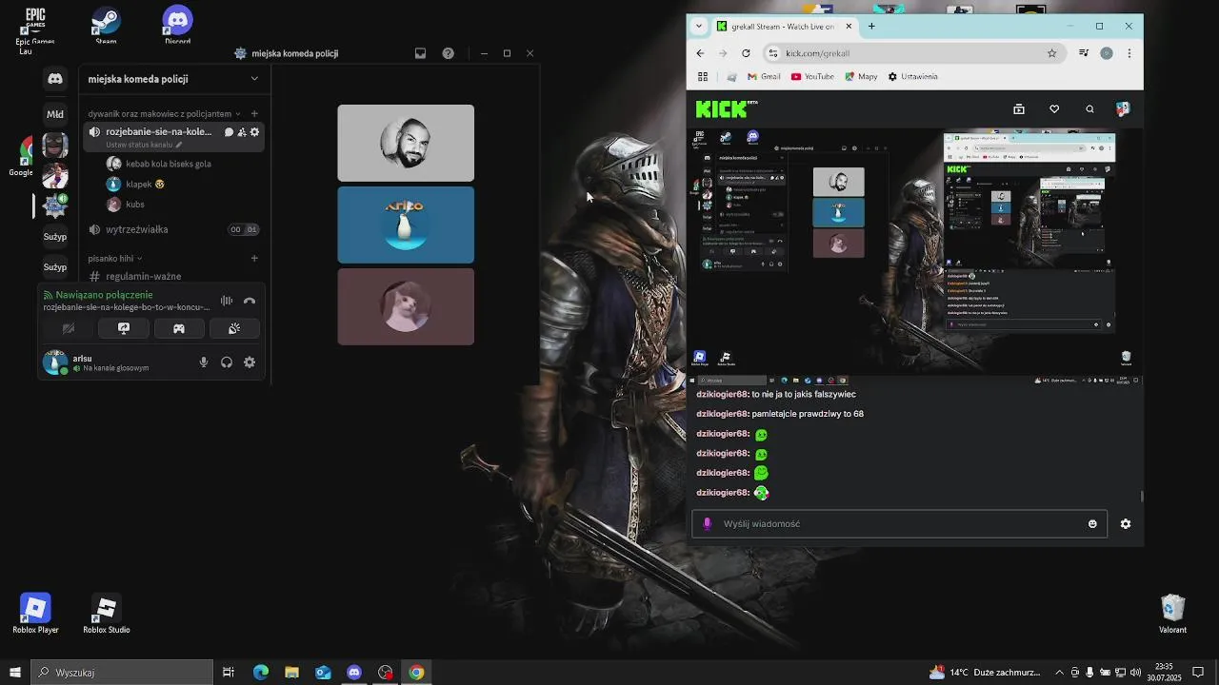Focus bearded man video tile in Discord
The image size is (1219, 685).
pos(406,143)
